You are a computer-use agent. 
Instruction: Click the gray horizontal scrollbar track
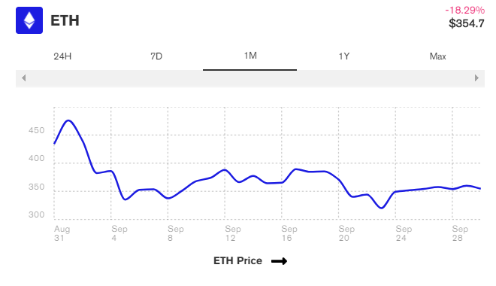[x=250, y=78]
